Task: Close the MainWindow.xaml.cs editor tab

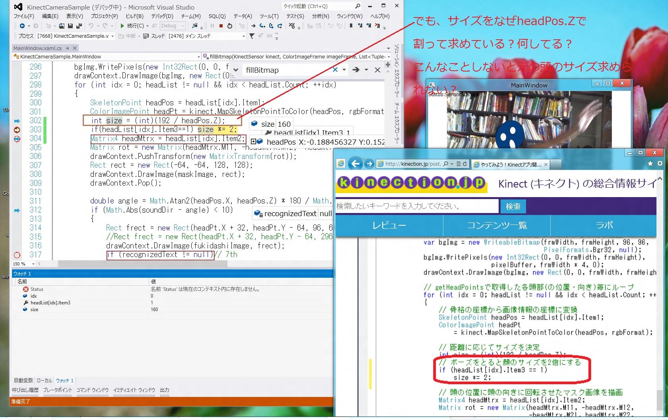Action: (74, 48)
